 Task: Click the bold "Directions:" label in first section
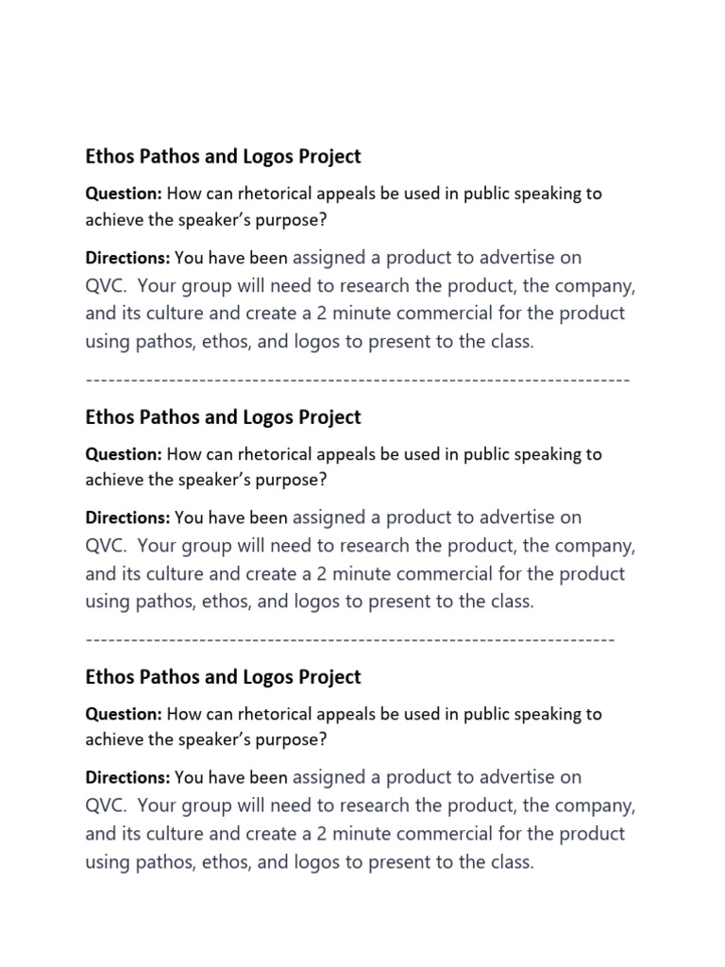tap(127, 258)
